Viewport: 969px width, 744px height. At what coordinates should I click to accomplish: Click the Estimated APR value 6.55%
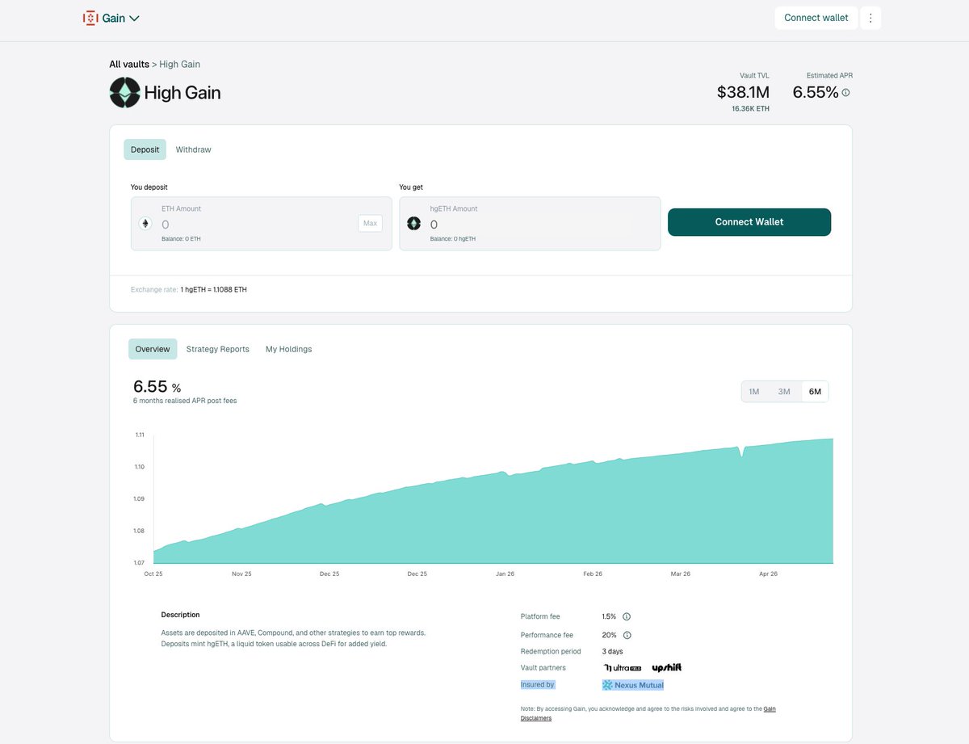coord(816,92)
